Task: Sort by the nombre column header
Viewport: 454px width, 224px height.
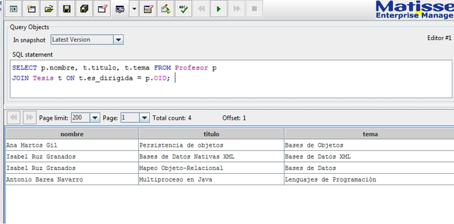Action: coord(72,134)
